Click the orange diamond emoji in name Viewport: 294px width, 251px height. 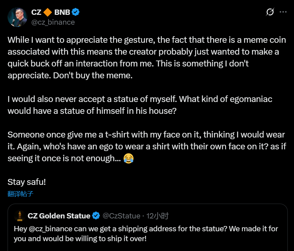47,13
